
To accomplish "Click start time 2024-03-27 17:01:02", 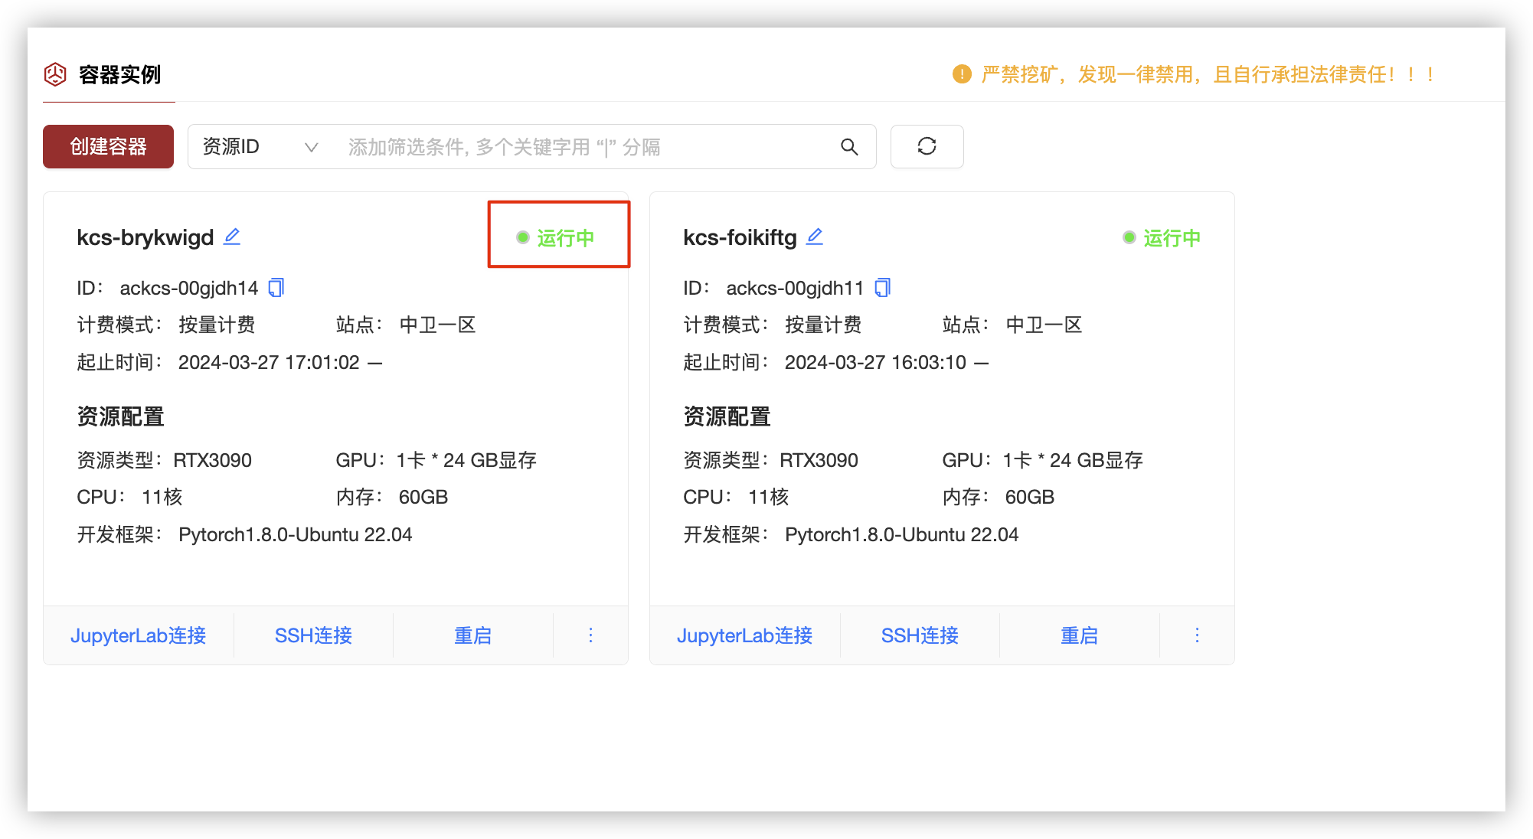I will (x=269, y=362).
